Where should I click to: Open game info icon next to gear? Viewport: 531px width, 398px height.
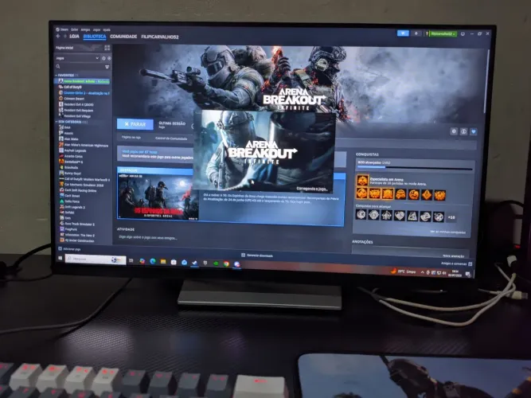pyautogui.click(x=463, y=131)
